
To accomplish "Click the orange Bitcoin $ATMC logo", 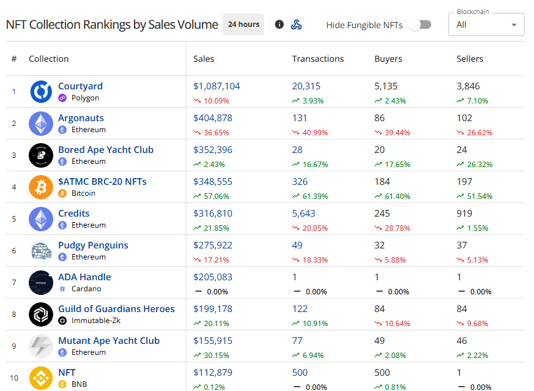I will click(41, 187).
